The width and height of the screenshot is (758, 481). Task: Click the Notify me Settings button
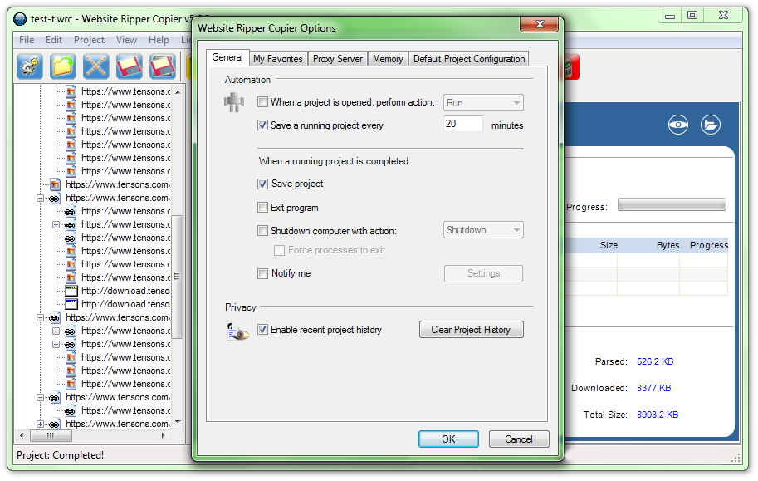483,273
